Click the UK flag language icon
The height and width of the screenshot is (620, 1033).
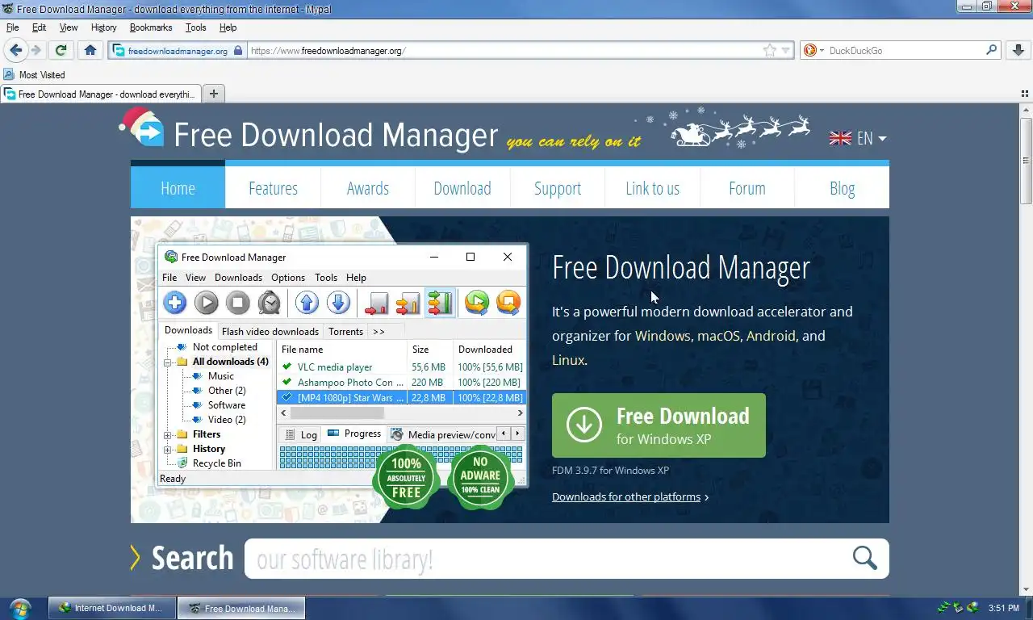pos(840,138)
